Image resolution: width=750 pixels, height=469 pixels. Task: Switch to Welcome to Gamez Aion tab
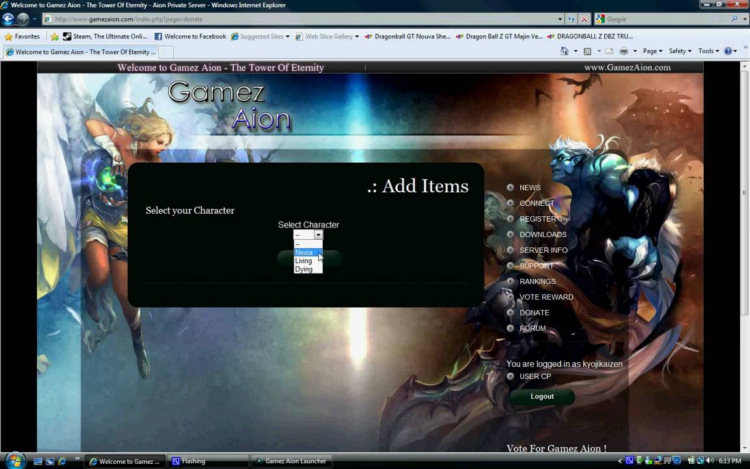(x=80, y=51)
